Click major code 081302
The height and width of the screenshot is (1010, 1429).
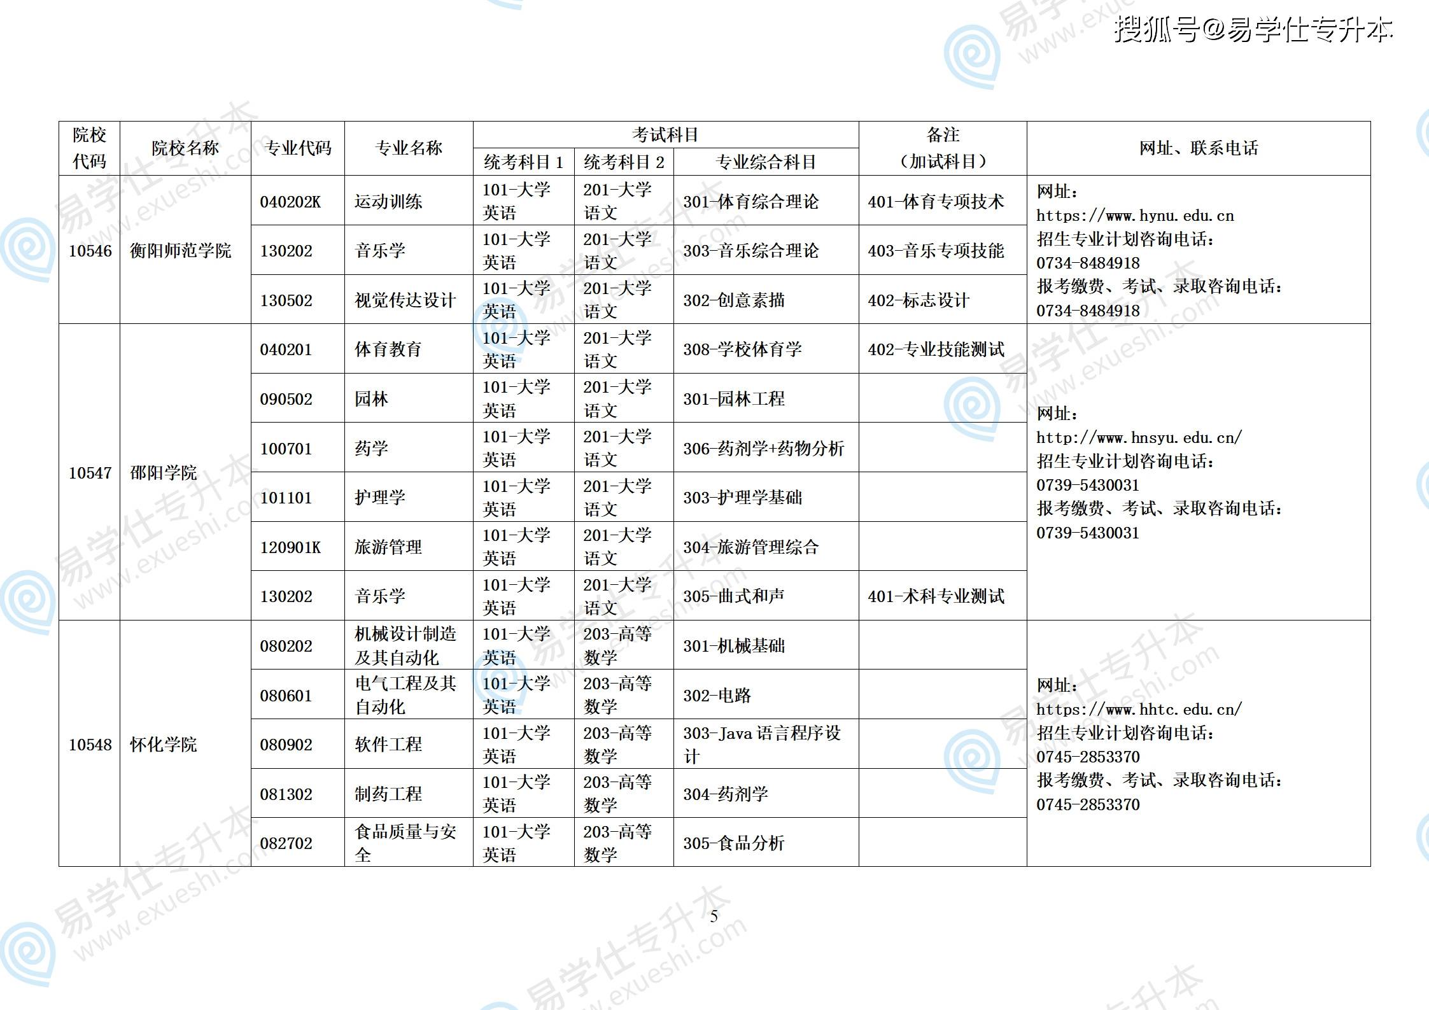(286, 794)
